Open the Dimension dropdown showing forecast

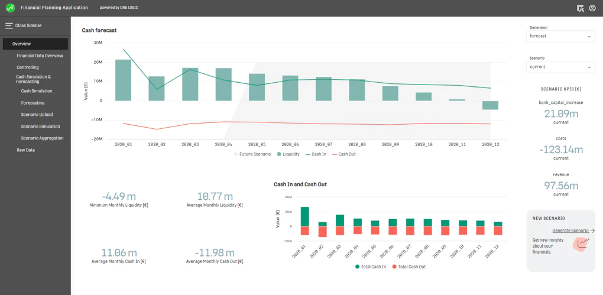[560, 36]
